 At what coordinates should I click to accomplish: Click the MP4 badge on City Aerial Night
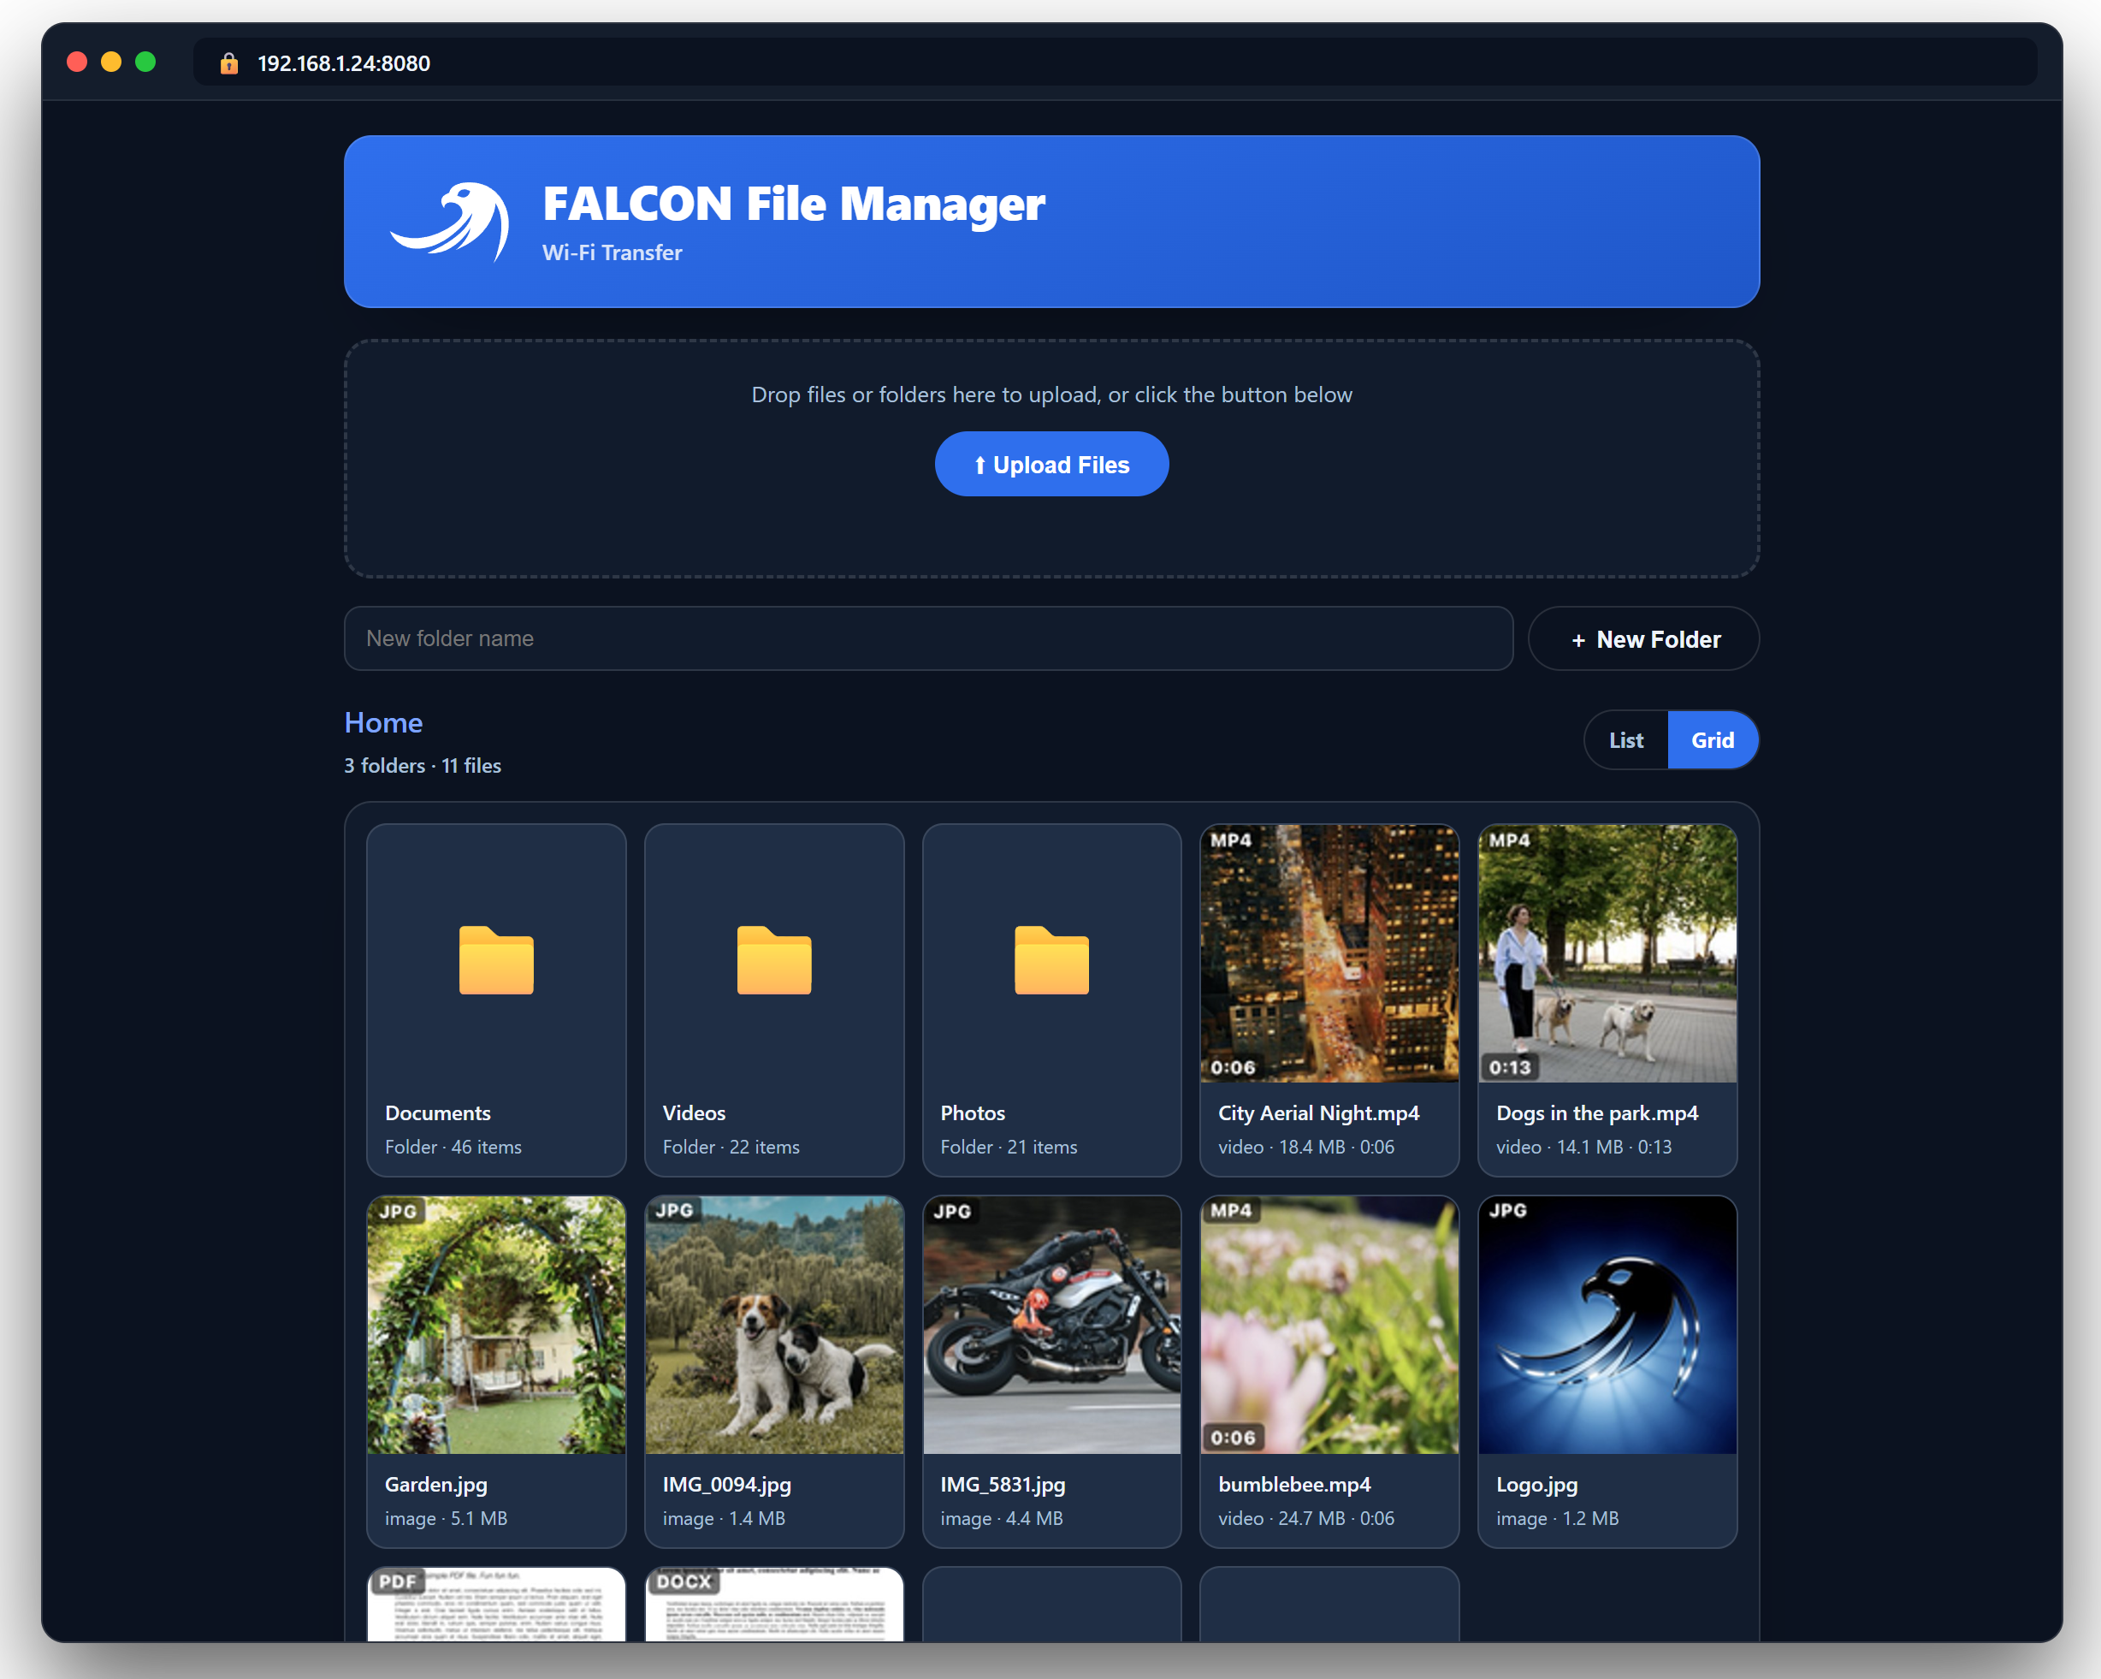1230,840
